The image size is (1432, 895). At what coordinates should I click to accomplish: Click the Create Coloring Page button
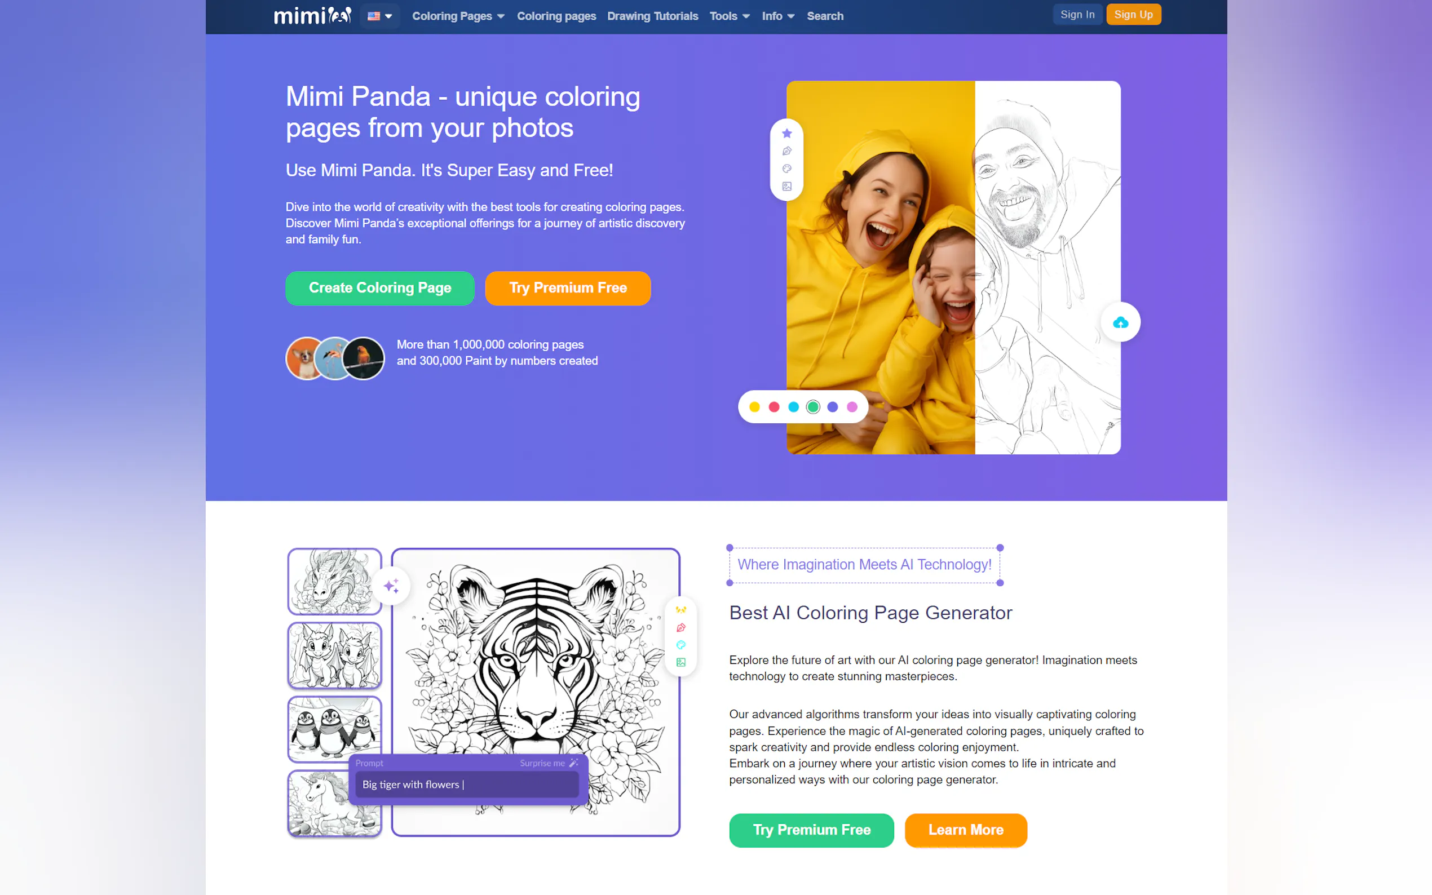[379, 288]
